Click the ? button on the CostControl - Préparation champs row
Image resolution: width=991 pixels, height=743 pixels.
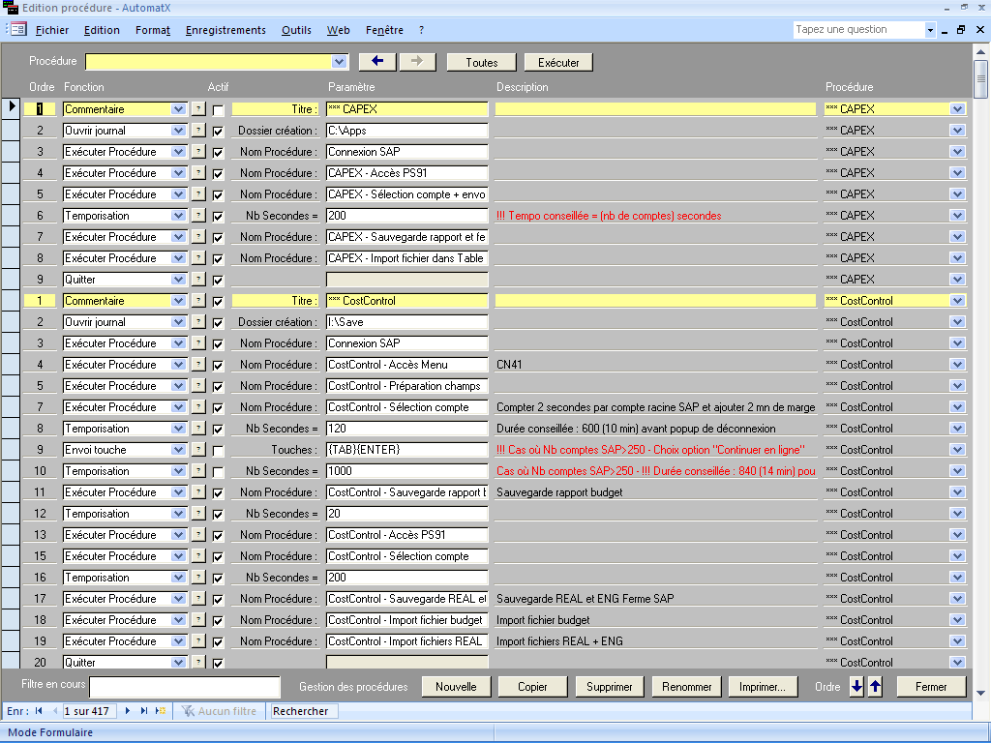coord(198,385)
